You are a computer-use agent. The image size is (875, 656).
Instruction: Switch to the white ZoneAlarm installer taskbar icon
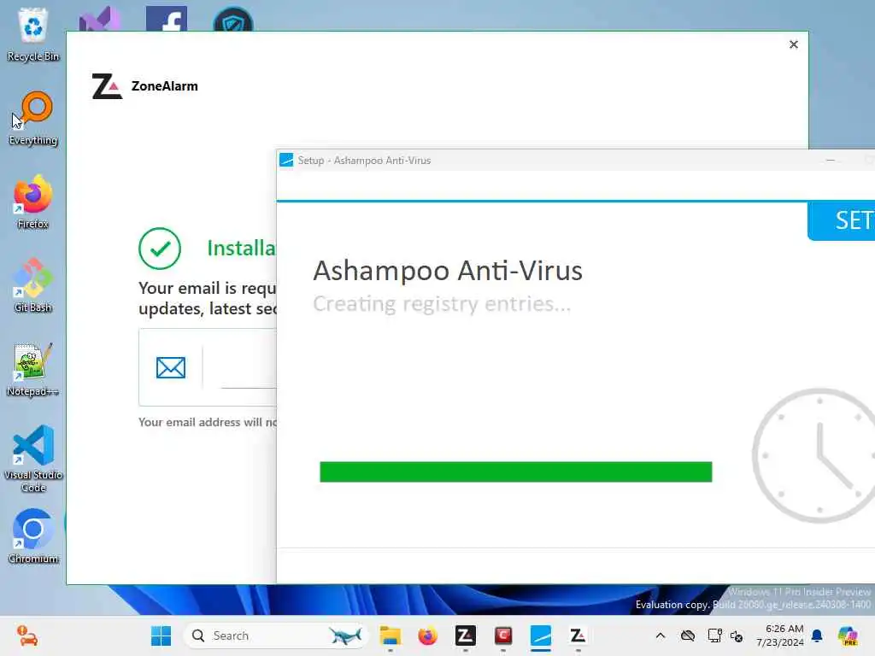(x=578, y=635)
